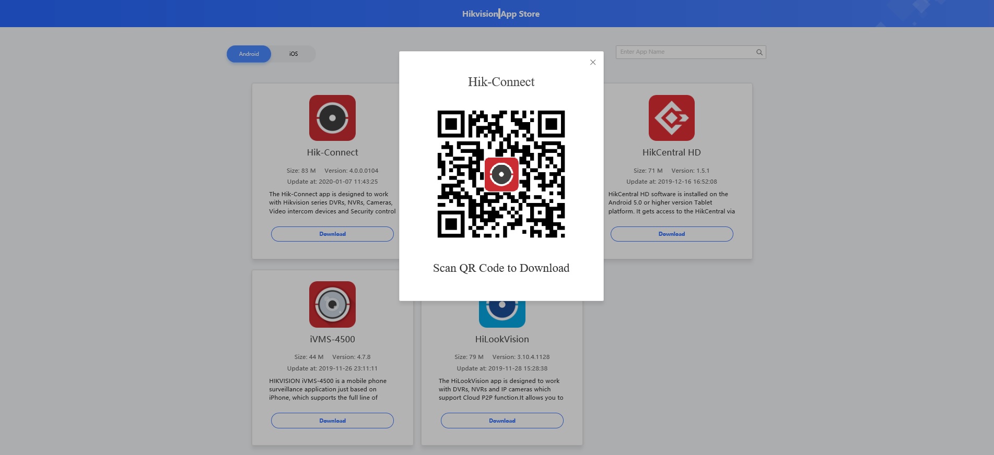Click the iVMS-4500 app icon

coord(332,304)
